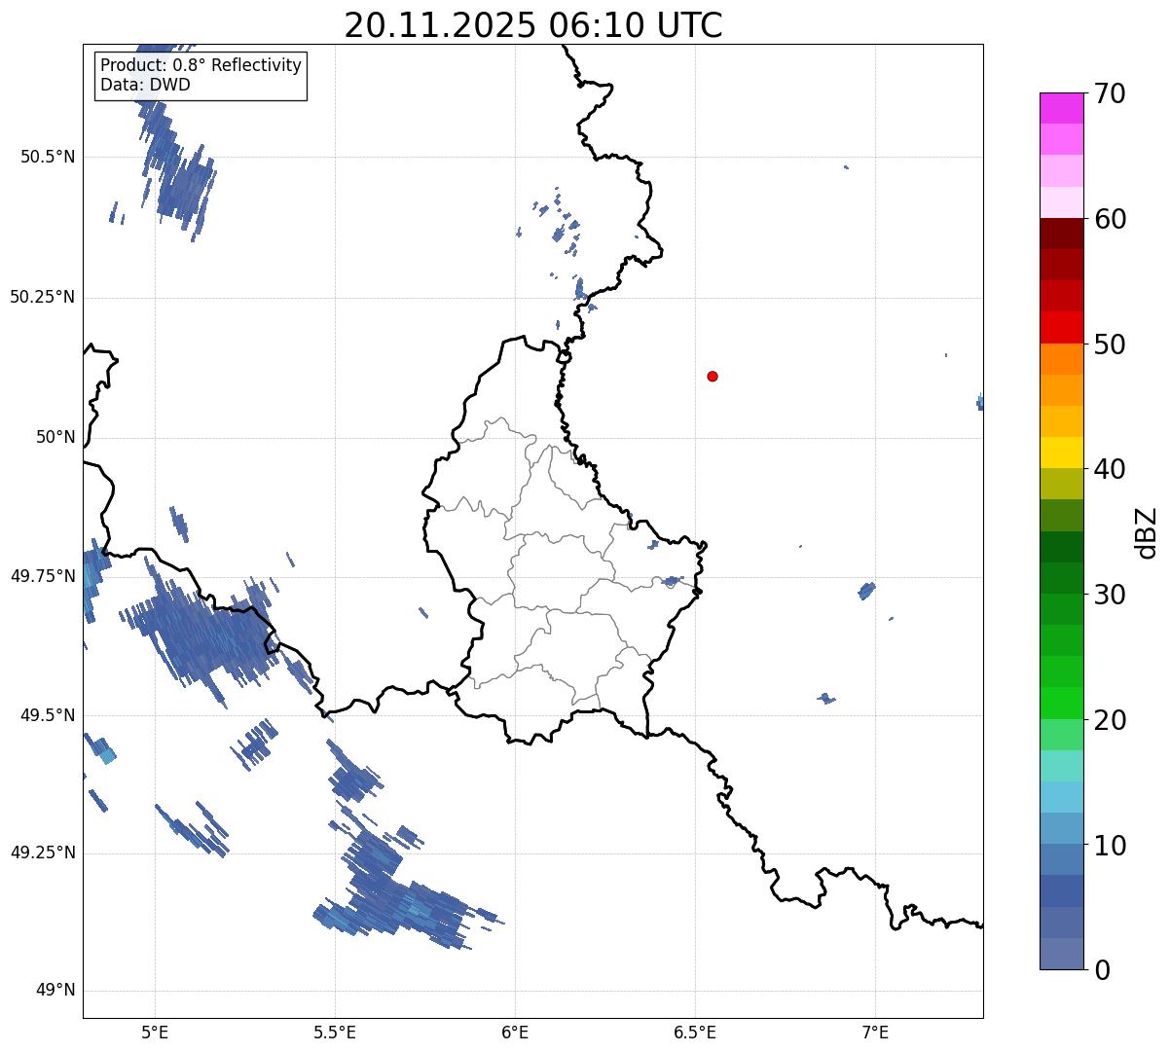Pick the bright green colorbar segment at 20
The image size is (1170, 1052).
coord(1061,703)
